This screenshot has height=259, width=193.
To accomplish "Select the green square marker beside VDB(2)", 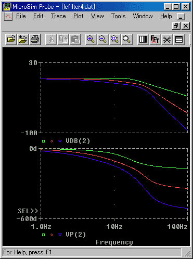I will pyautogui.click(x=43, y=141).
